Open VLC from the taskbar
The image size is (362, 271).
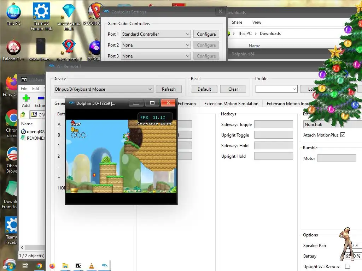pos(92,266)
